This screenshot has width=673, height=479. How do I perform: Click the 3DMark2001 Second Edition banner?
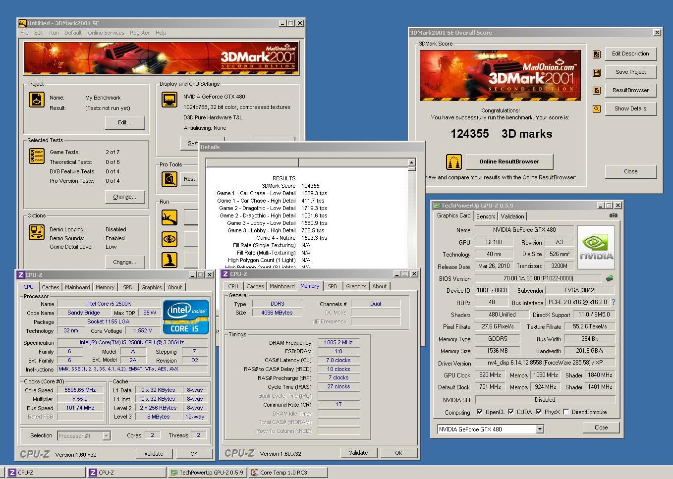pos(162,58)
